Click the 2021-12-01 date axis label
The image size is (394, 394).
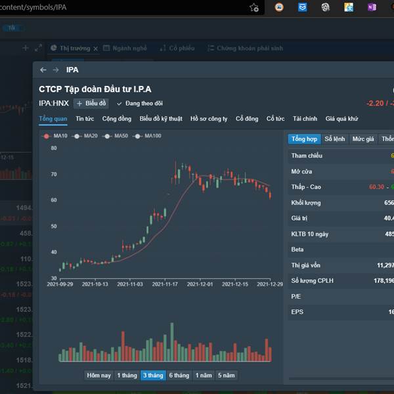[200, 284]
